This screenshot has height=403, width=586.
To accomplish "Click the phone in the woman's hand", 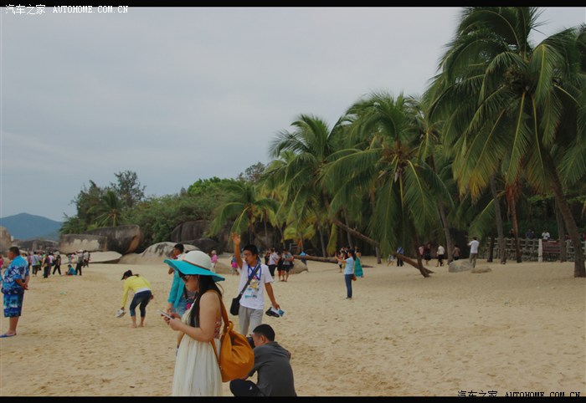I will [x=166, y=316].
